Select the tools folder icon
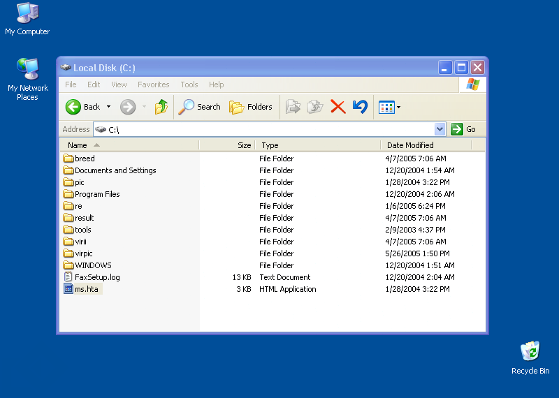The height and width of the screenshot is (398, 559). point(68,230)
